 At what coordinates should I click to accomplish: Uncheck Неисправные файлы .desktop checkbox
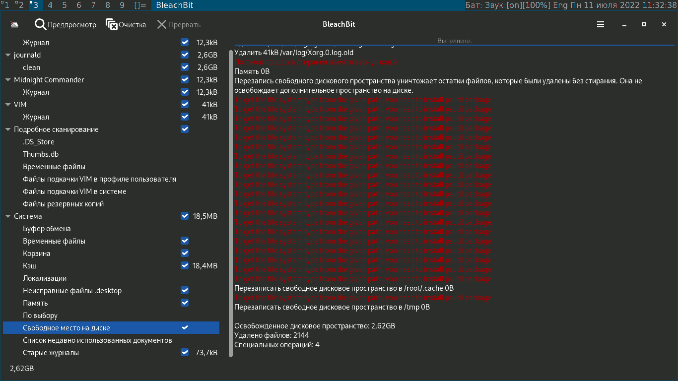point(185,290)
